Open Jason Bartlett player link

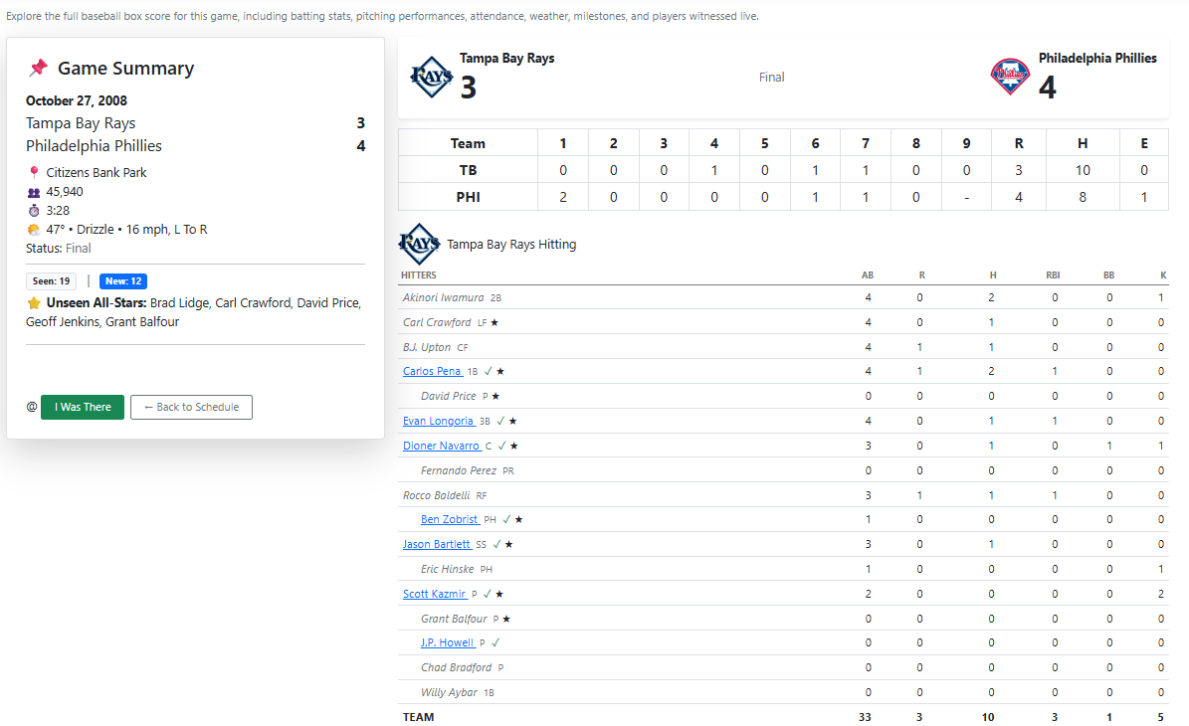[436, 544]
